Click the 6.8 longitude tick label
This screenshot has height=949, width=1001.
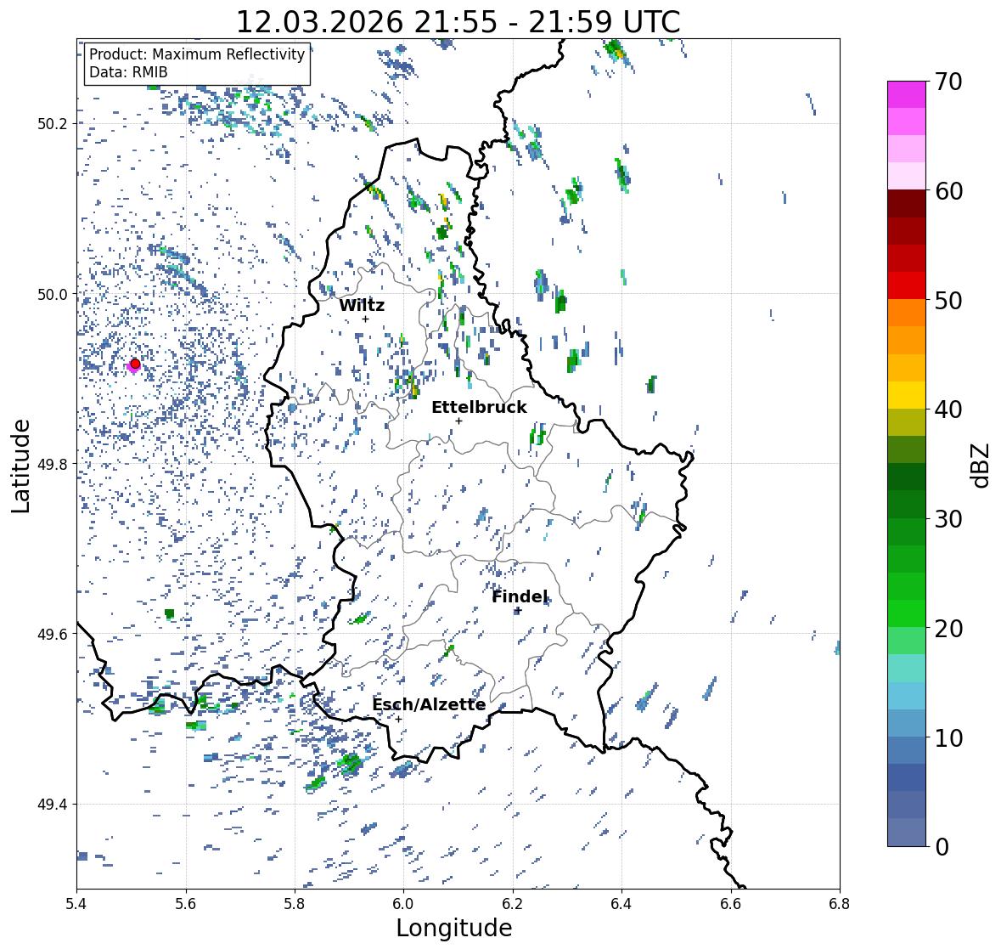pyautogui.click(x=840, y=904)
